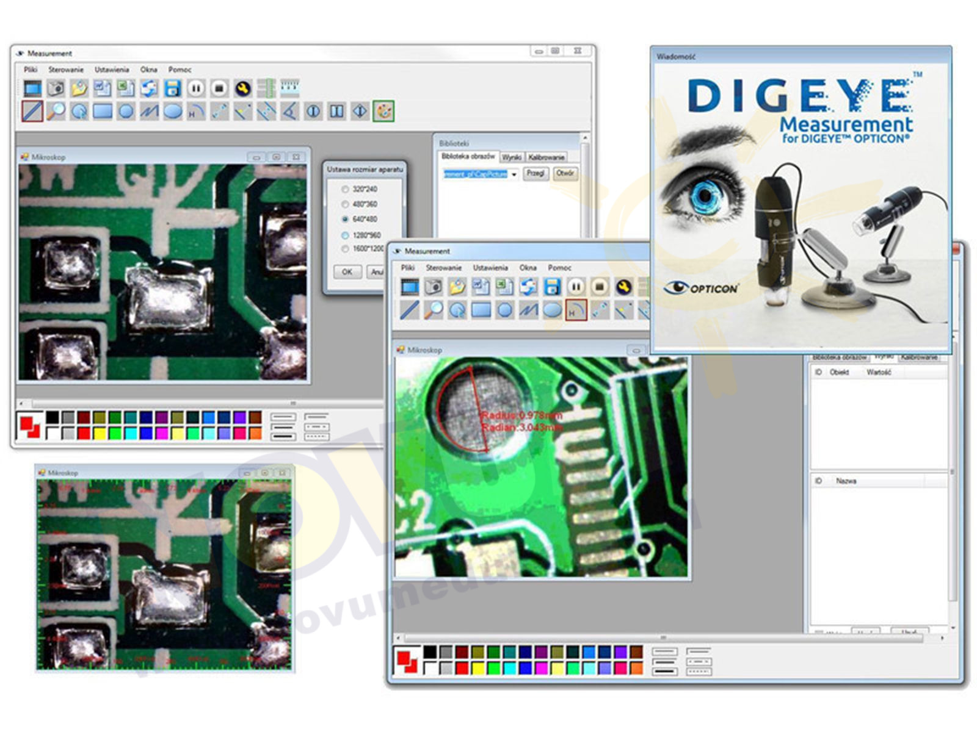Switch to the Kalibrowanie tab in Biblioteki panel
Viewport: 977px width, 732px height.
pos(547,157)
